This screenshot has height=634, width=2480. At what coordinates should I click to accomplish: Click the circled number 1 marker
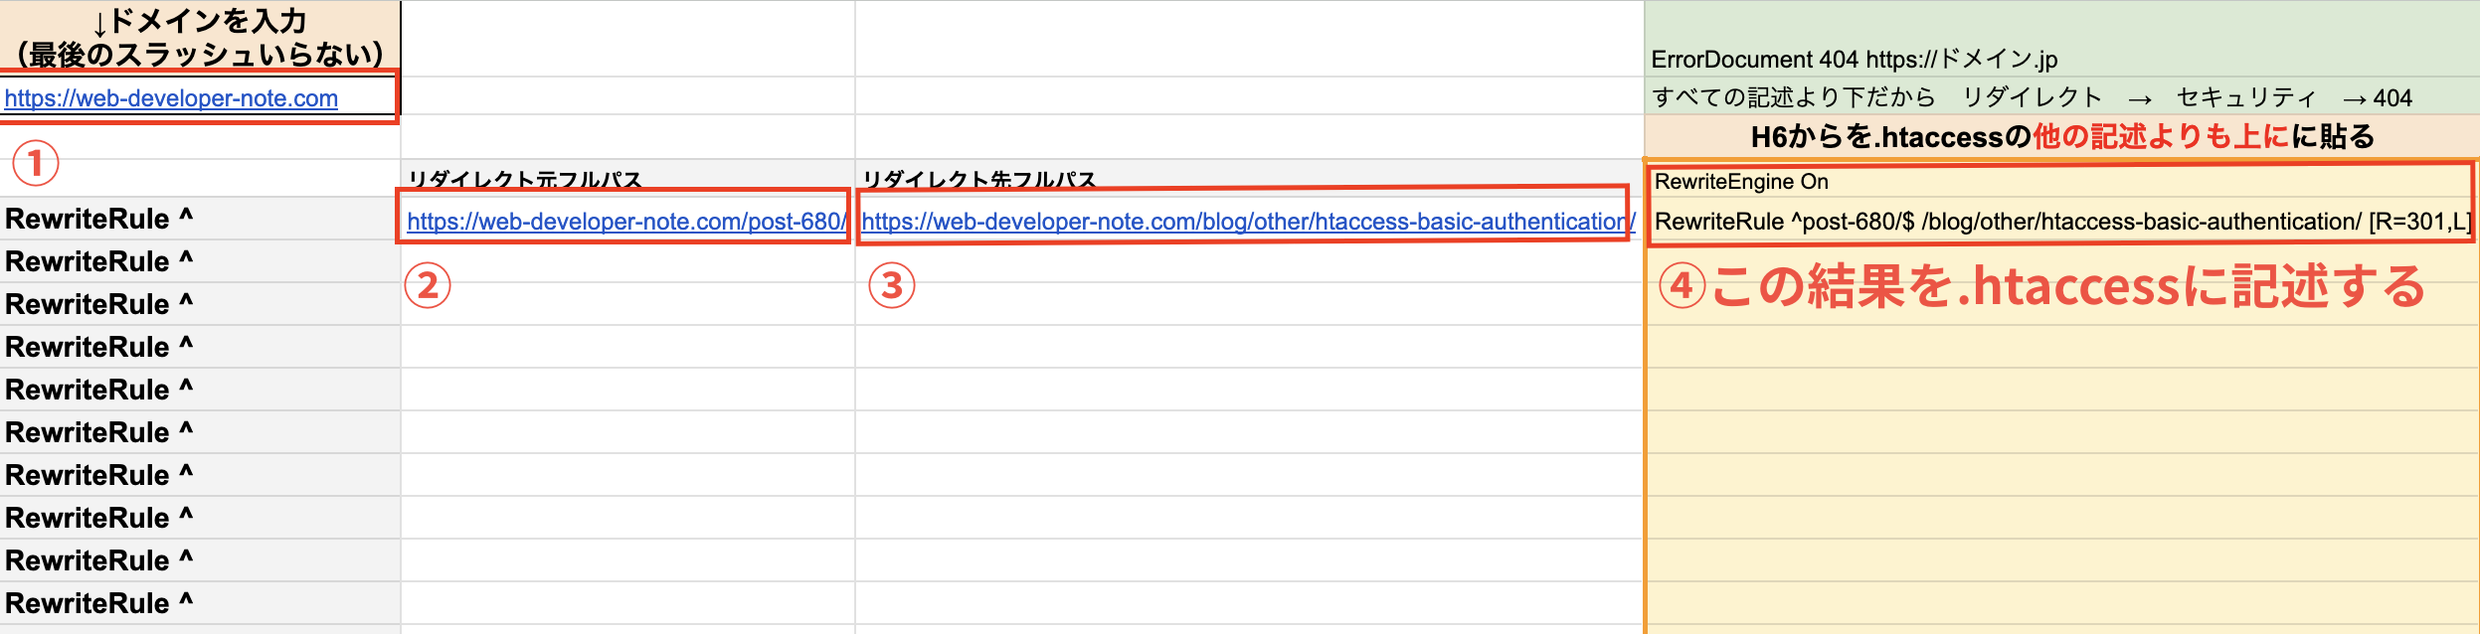click(x=36, y=163)
